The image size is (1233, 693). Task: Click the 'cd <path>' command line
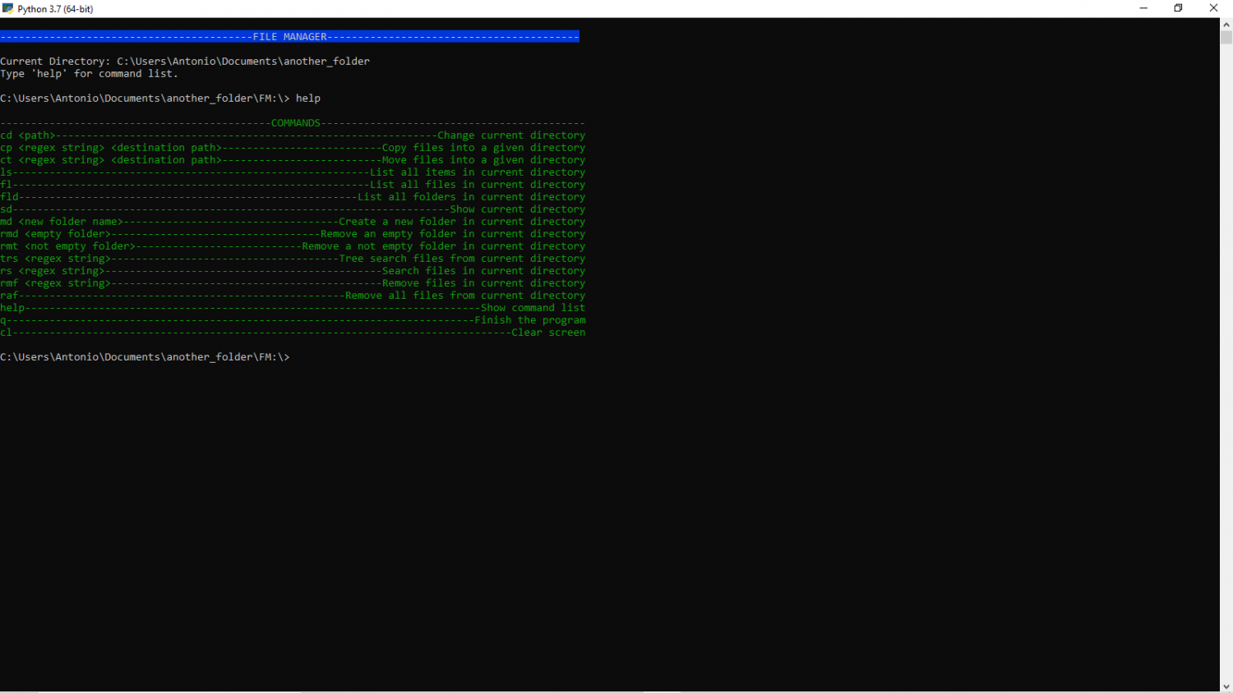point(293,135)
